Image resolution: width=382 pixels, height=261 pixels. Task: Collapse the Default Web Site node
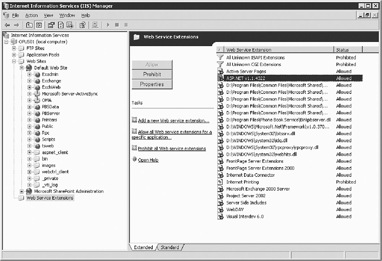click(x=22, y=68)
